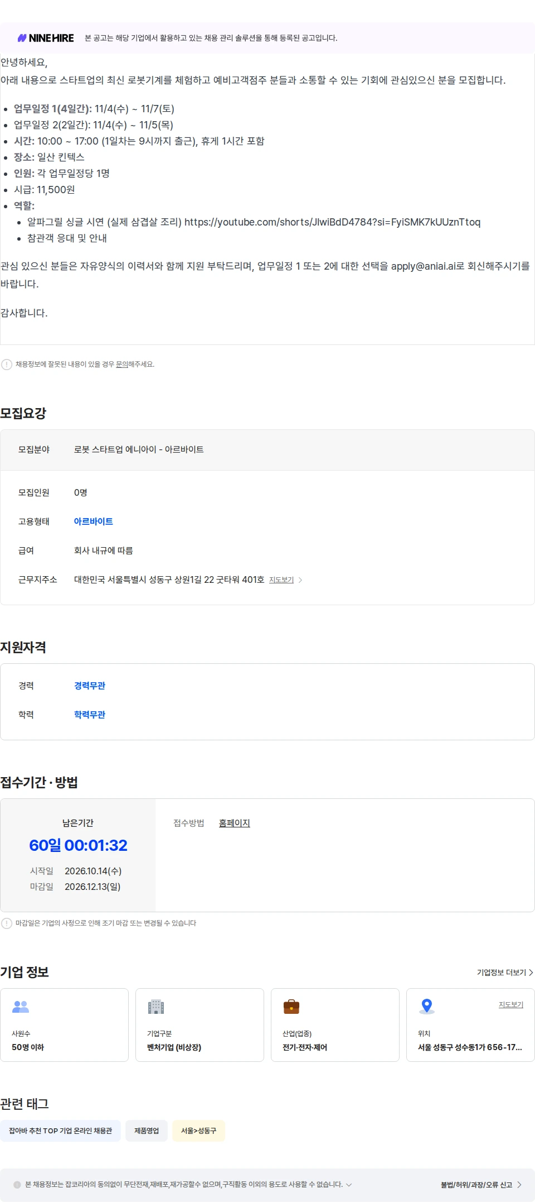
Task: Click the work address 굿타워 401호 text
Action: click(x=169, y=580)
